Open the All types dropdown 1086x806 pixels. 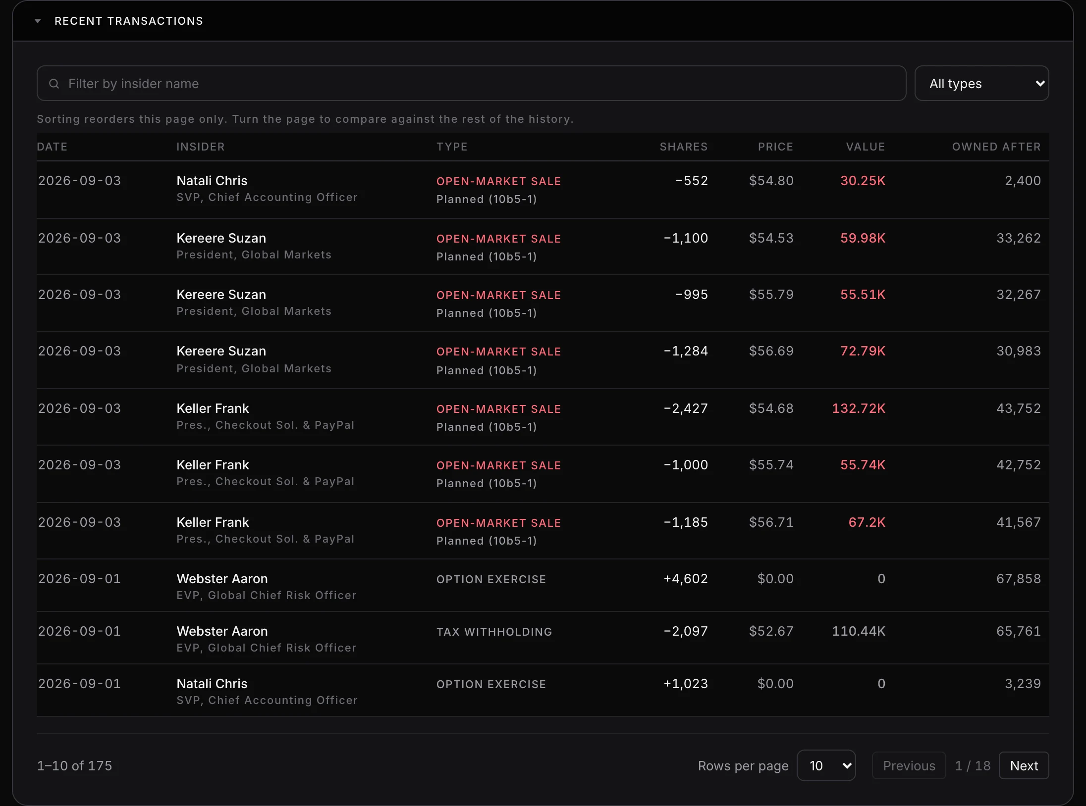981,84
